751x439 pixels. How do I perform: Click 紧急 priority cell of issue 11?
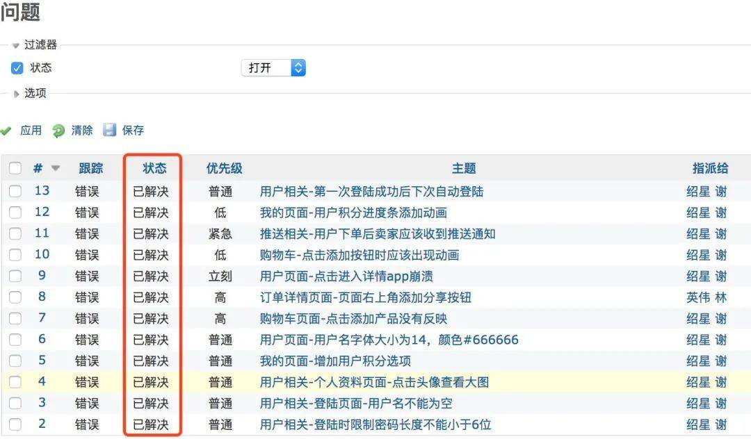[x=220, y=234]
